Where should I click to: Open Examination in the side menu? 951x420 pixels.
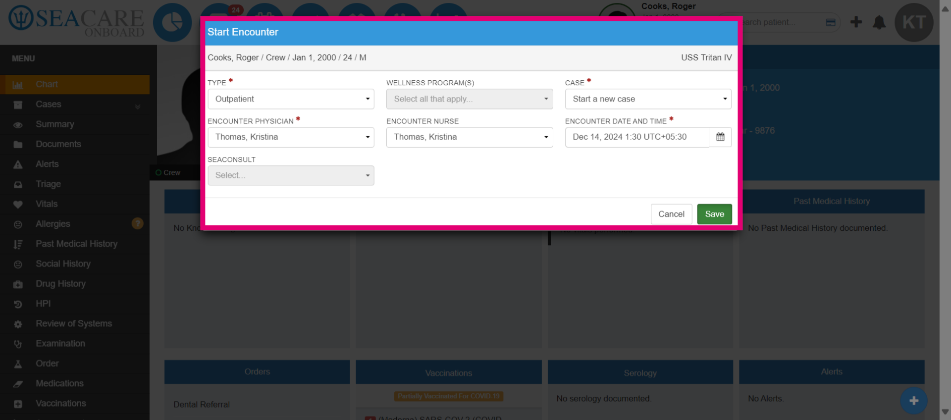pos(75,343)
